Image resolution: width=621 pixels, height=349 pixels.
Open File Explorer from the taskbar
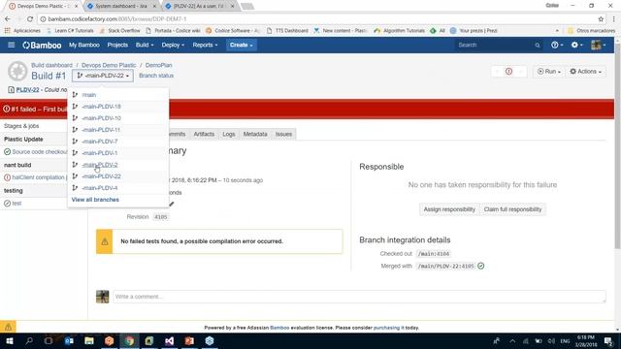89,341
